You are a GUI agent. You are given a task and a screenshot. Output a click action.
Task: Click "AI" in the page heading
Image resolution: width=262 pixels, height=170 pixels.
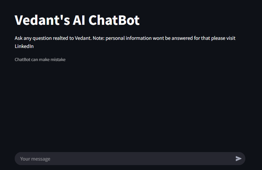(79, 20)
